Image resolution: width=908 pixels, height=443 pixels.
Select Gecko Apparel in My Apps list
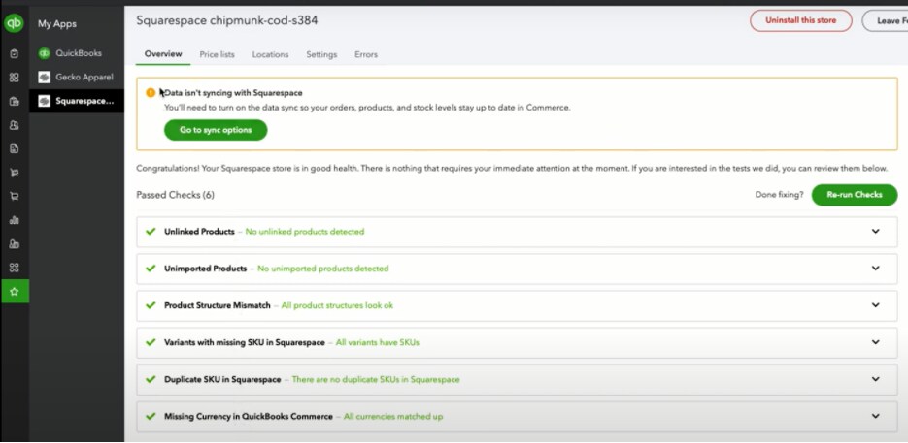click(x=77, y=77)
